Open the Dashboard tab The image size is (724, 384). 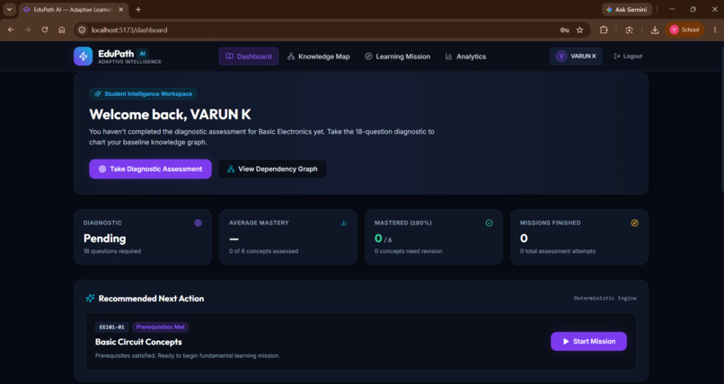tap(249, 57)
